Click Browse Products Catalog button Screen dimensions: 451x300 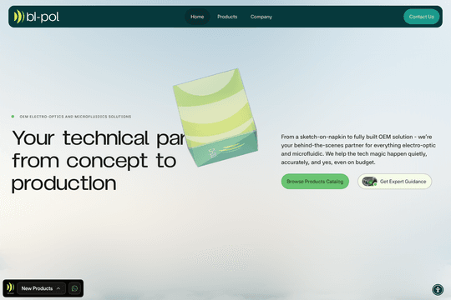315,182
